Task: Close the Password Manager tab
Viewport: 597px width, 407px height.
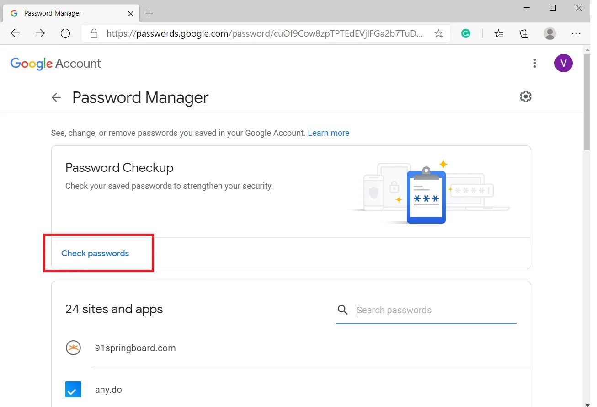Action: pyautogui.click(x=131, y=13)
